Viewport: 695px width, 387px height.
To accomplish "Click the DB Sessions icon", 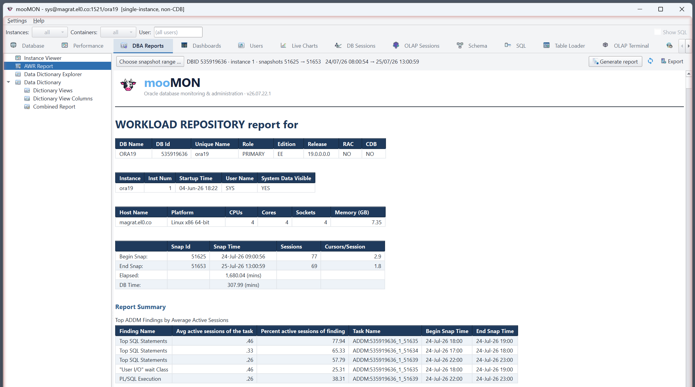I will [338, 45].
